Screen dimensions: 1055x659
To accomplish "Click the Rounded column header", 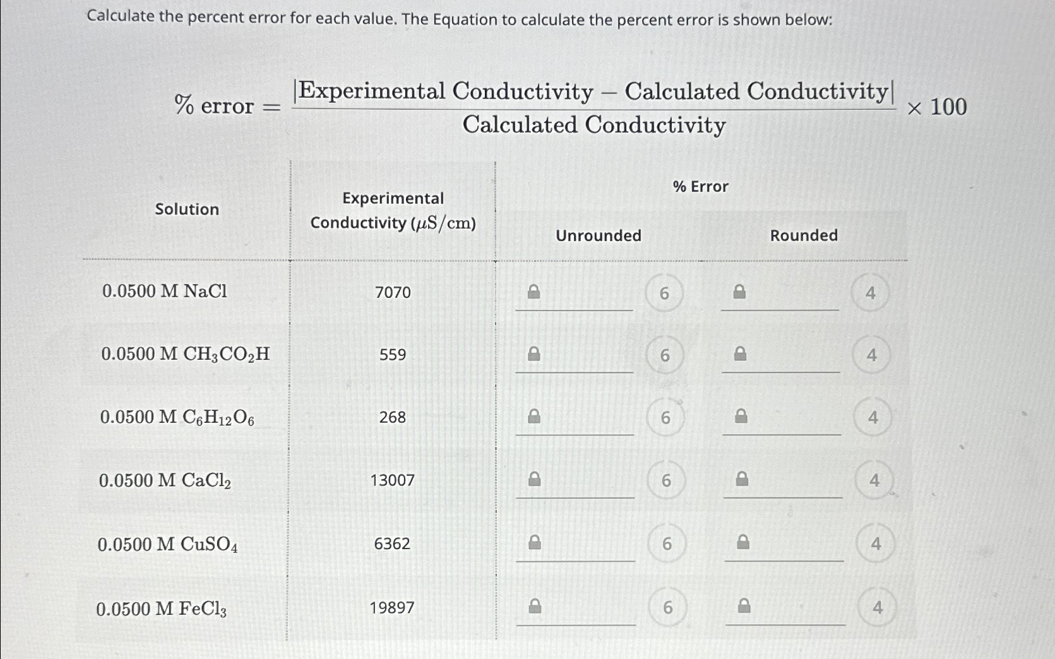I will (x=804, y=236).
